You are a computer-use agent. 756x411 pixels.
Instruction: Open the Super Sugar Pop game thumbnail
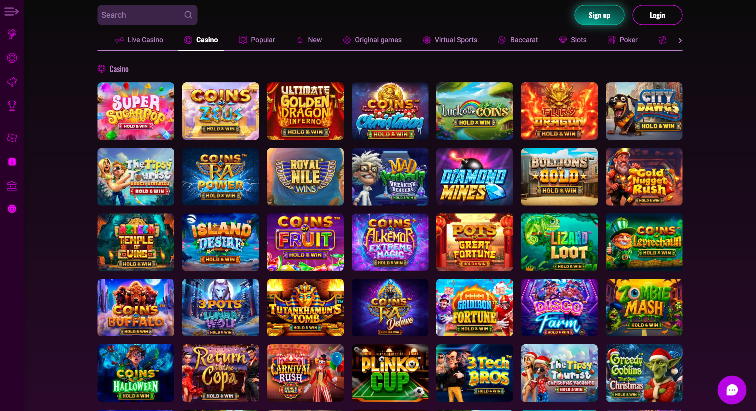coord(136,111)
